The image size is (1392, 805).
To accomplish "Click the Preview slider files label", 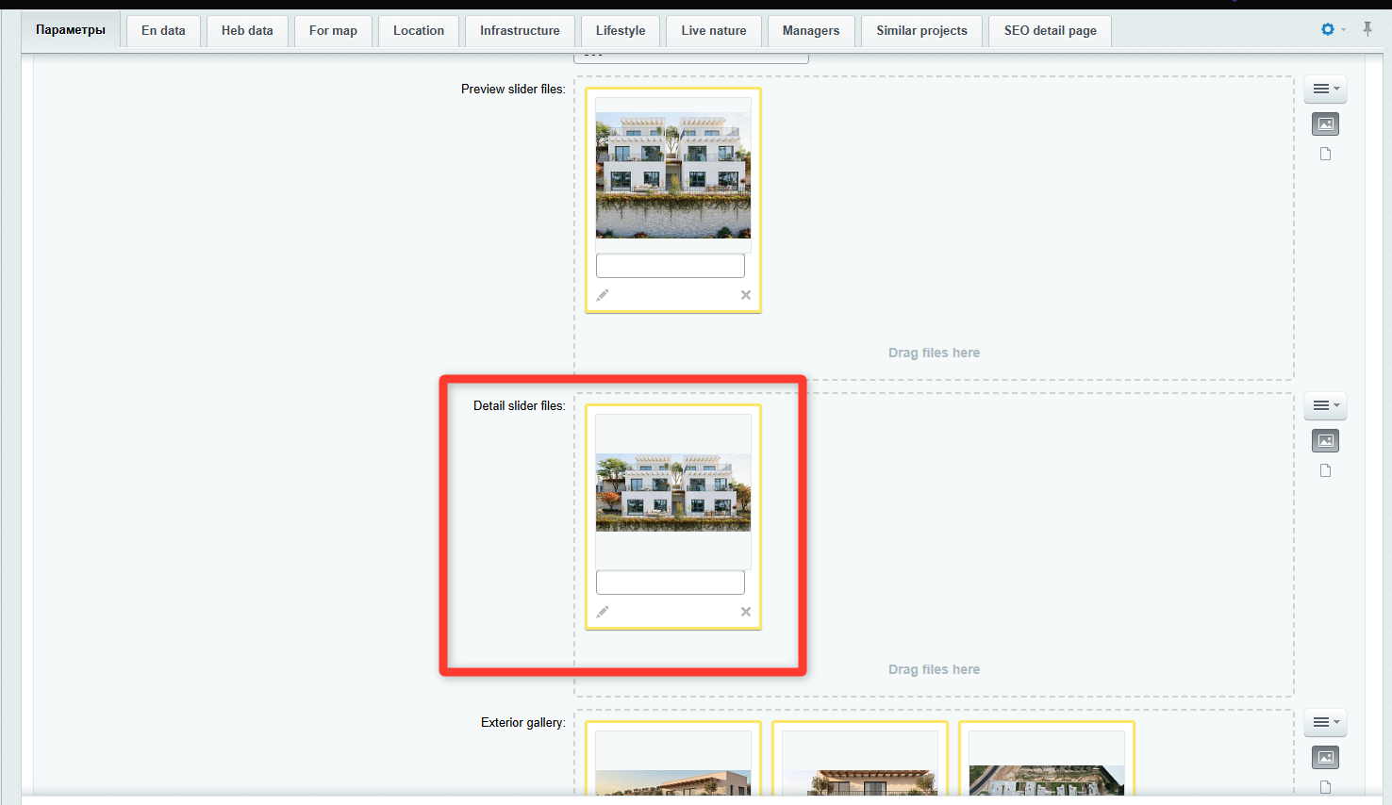I will point(513,89).
